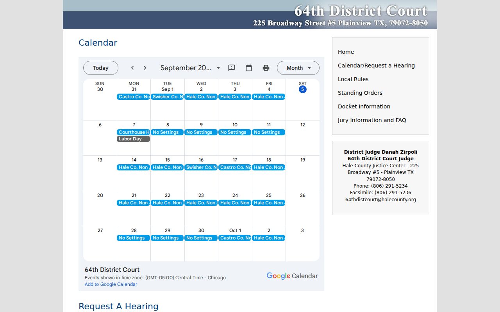Go to the next month
The height and width of the screenshot is (312, 500).
145,68
